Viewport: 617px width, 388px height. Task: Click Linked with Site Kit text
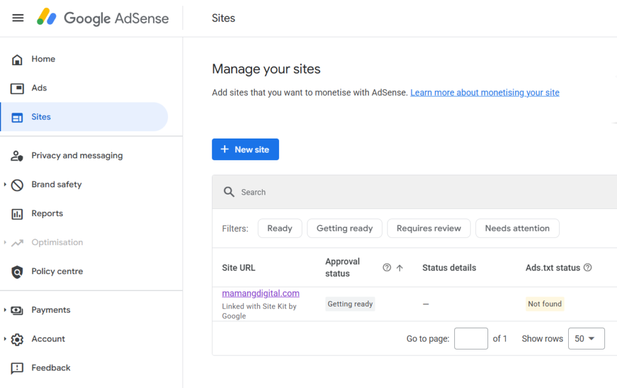click(259, 311)
